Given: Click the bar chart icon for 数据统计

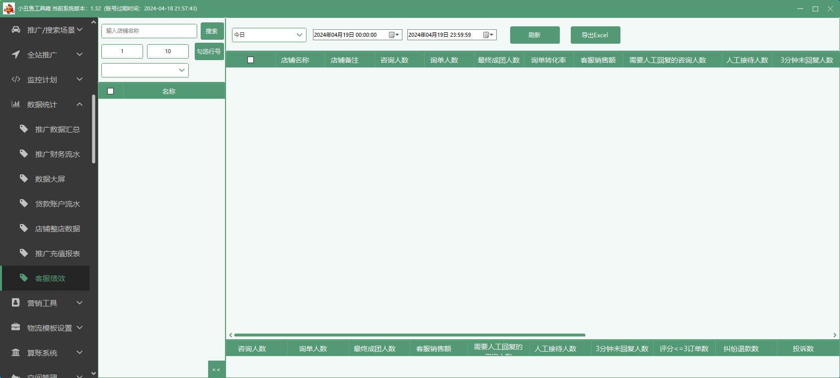Looking at the screenshot, I should pyautogui.click(x=16, y=104).
